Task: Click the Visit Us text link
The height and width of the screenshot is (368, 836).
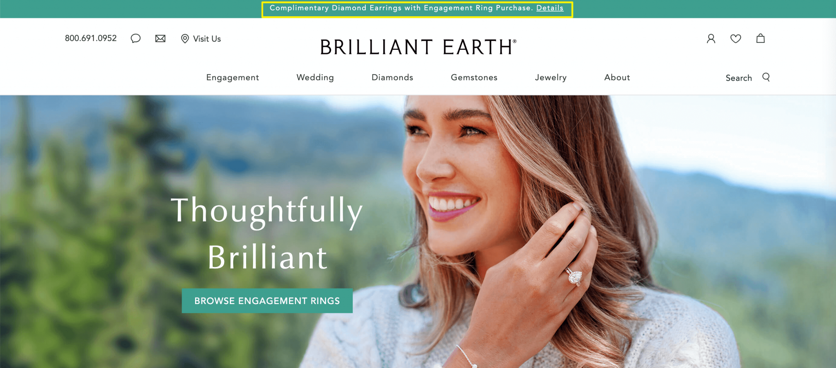Action: point(207,39)
